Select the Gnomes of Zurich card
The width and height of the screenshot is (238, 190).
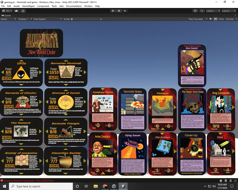pyautogui.click(x=66, y=102)
